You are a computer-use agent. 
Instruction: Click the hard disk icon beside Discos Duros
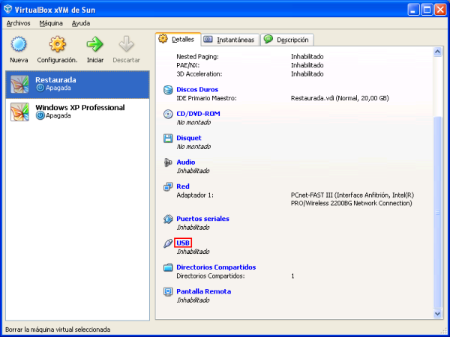pos(169,90)
